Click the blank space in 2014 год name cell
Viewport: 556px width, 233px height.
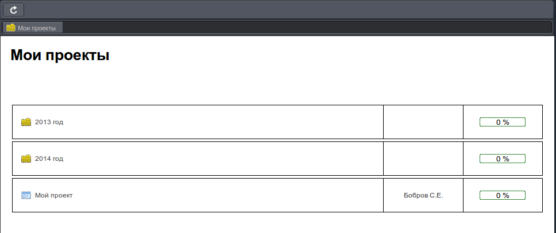pyautogui.click(x=223, y=159)
